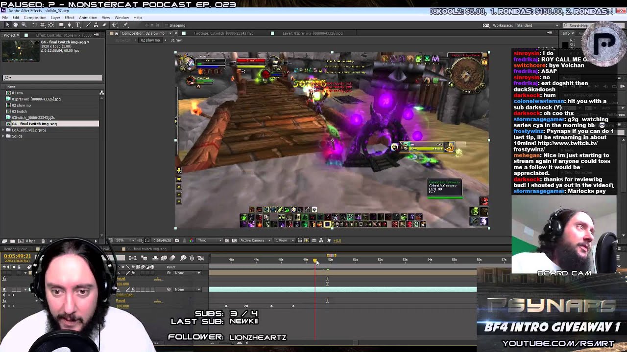Click the fast previews icon in viewer
The image size is (627, 352).
307,241
